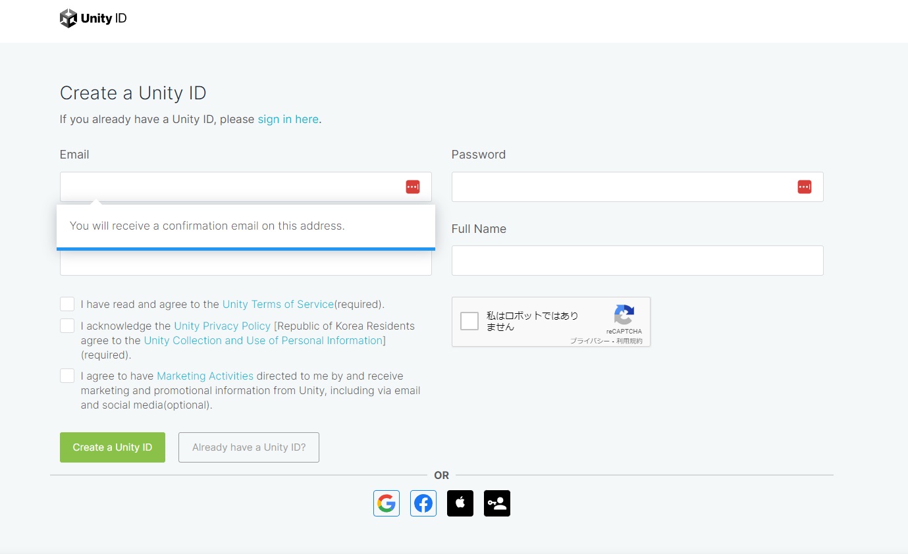The image size is (908, 554).
Task: Open the 'sign in here' link
Action: (288, 119)
